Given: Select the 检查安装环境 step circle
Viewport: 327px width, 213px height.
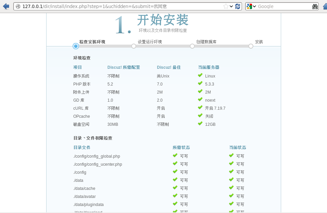Looking at the screenshot, I should click(76, 46).
